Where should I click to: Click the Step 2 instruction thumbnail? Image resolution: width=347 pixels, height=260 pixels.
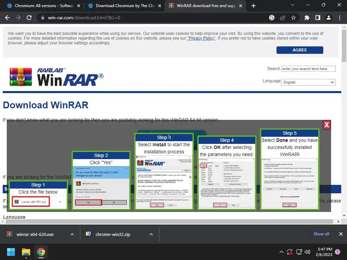click(x=101, y=180)
